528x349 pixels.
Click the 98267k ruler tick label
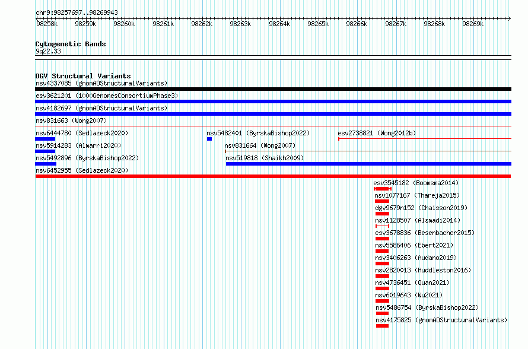396,24
